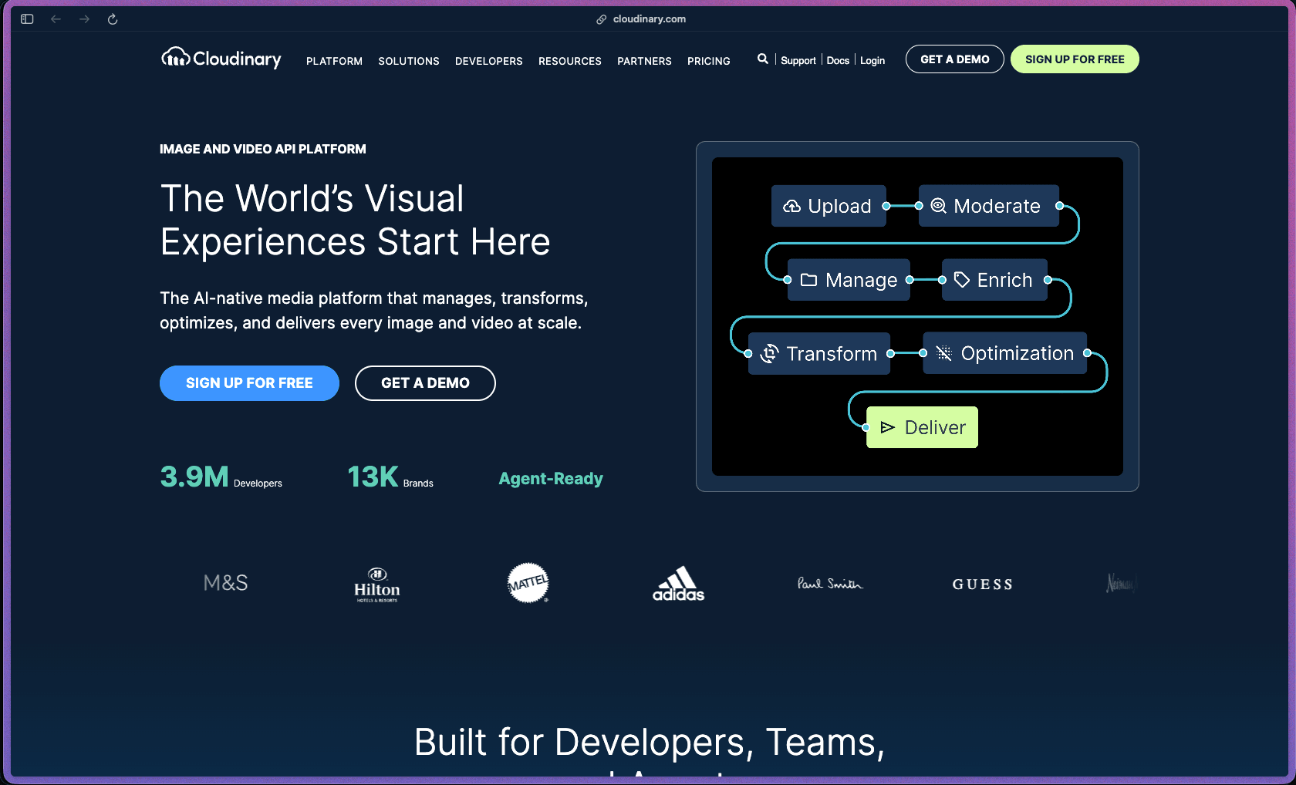Open the RESOURCES menu
This screenshot has height=785, width=1296.
point(570,61)
